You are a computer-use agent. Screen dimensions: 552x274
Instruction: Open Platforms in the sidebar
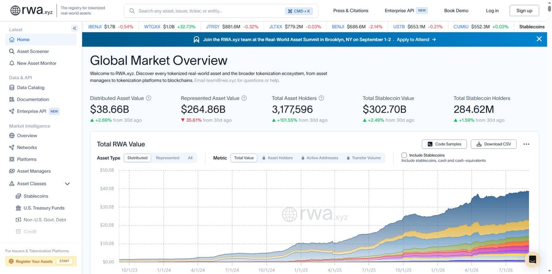pos(41,159)
